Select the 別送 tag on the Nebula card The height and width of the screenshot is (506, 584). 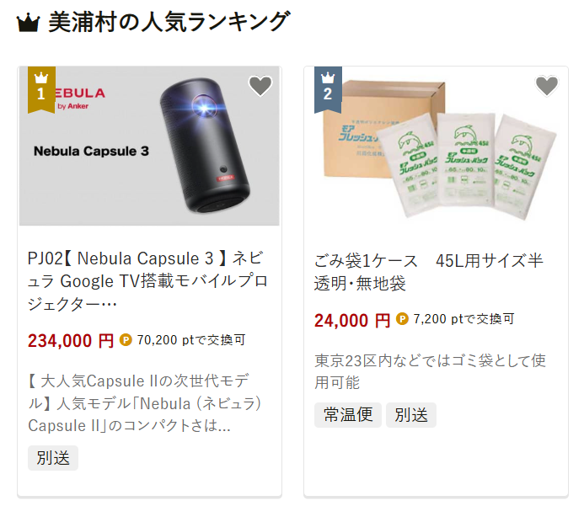point(53,458)
